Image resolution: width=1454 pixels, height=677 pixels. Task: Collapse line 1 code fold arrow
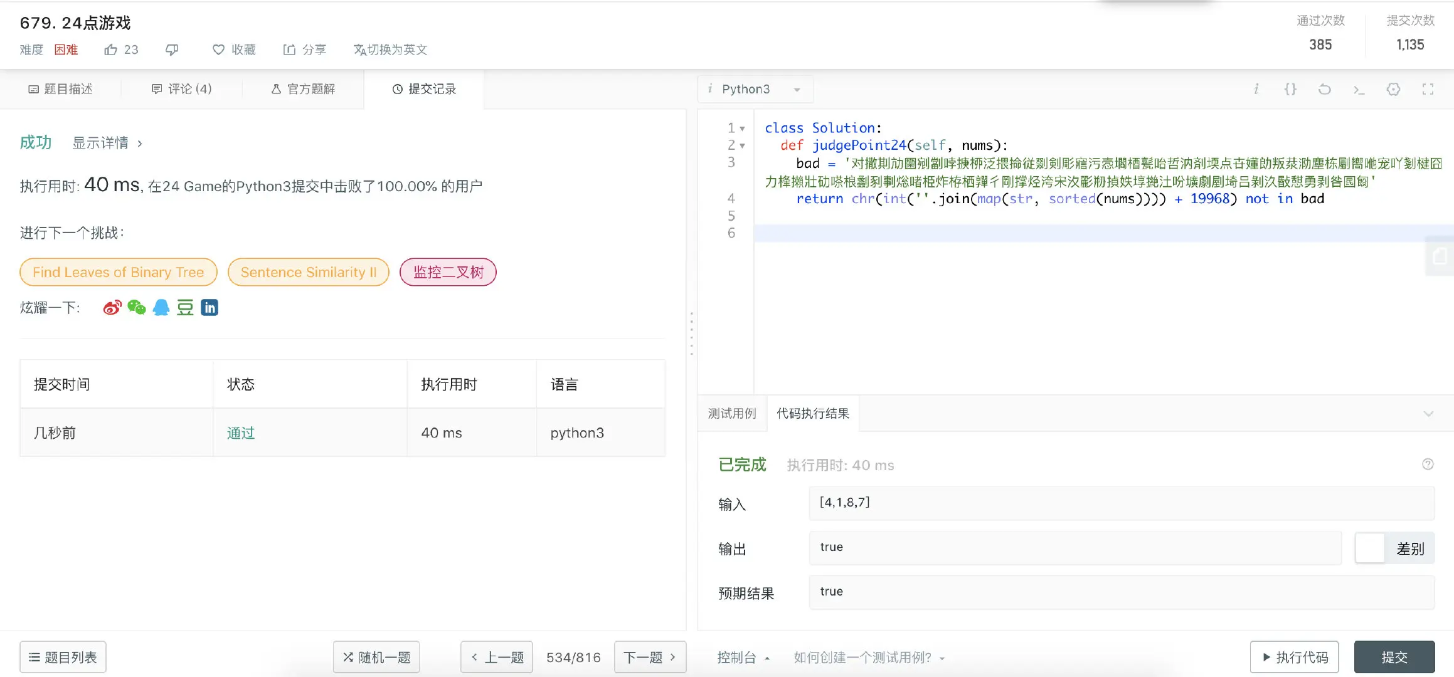743,129
